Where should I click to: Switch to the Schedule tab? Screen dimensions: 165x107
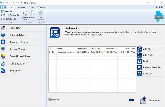tap(21, 7)
